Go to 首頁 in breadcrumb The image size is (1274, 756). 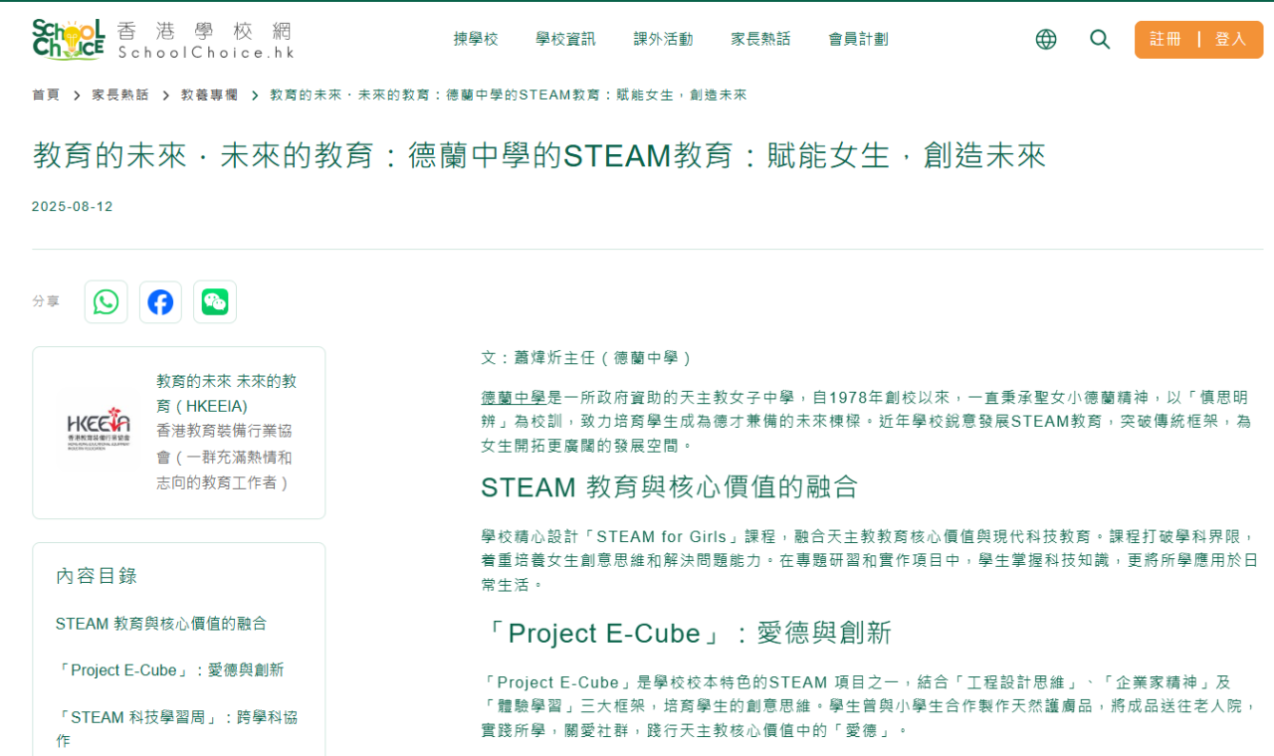coord(46,94)
